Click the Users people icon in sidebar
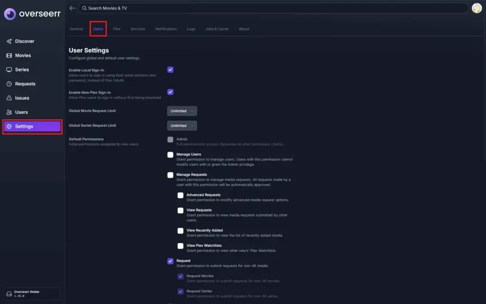 tap(9, 113)
